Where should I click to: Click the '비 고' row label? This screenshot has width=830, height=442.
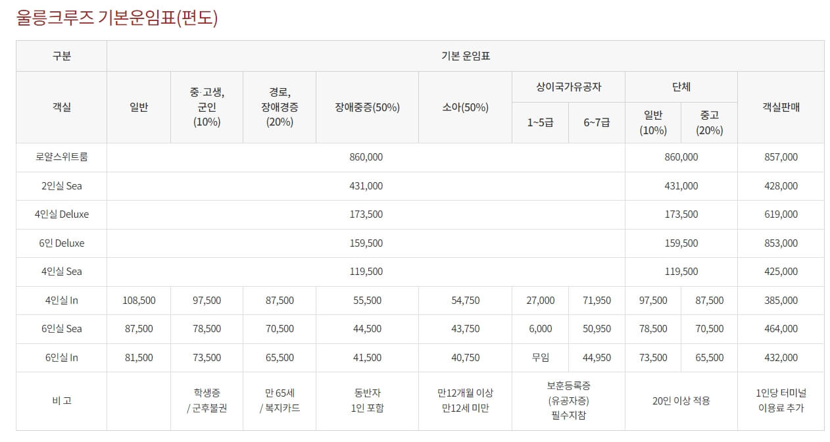tap(62, 401)
